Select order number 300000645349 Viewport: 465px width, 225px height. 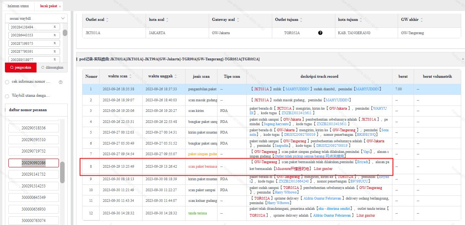click(33, 198)
